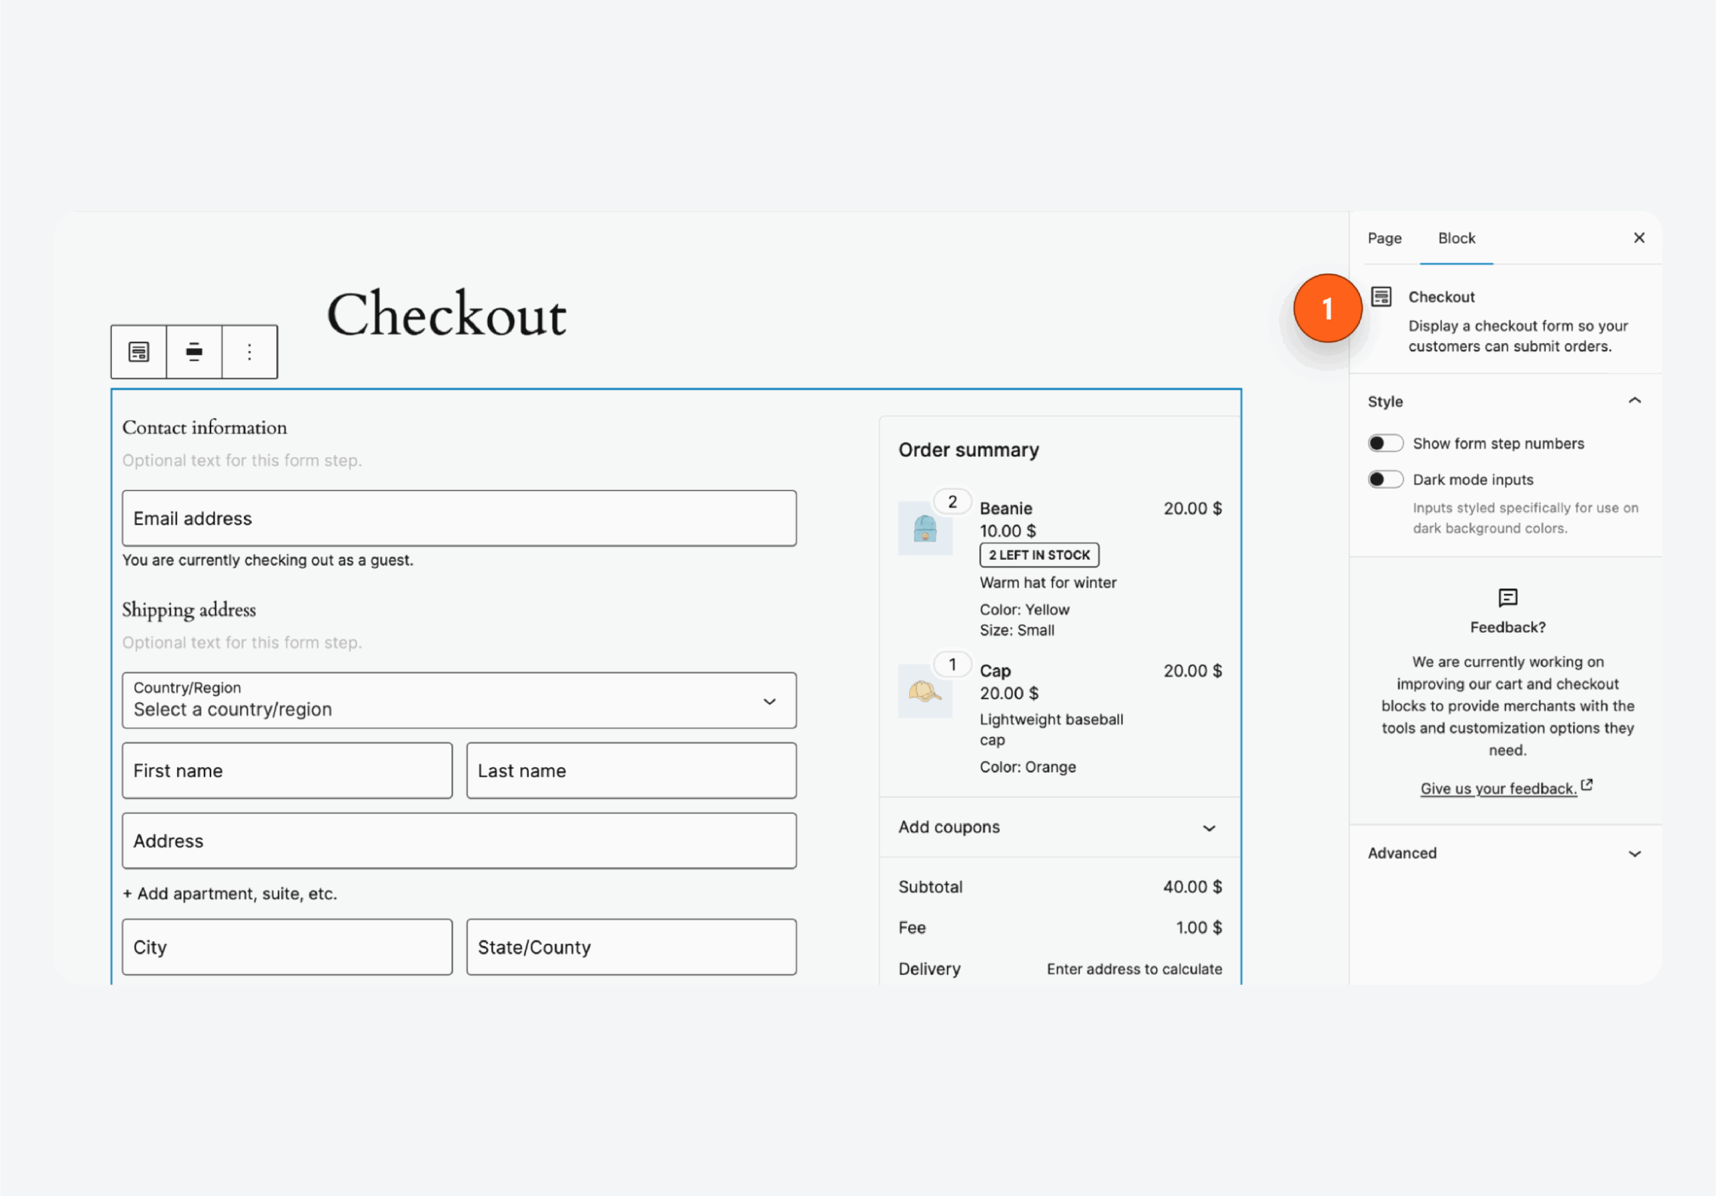1716x1196 pixels.
Task: Switch to the Block tab
Action: (x=1456, y=238)
